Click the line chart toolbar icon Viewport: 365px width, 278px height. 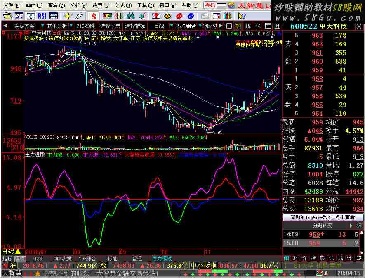(19, 16)
